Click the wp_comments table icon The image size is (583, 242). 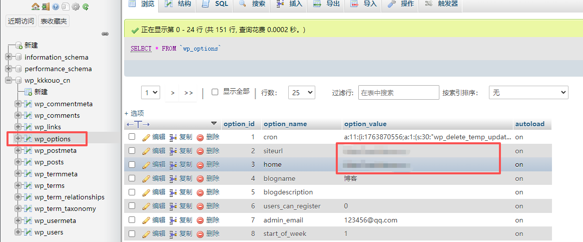28,115
